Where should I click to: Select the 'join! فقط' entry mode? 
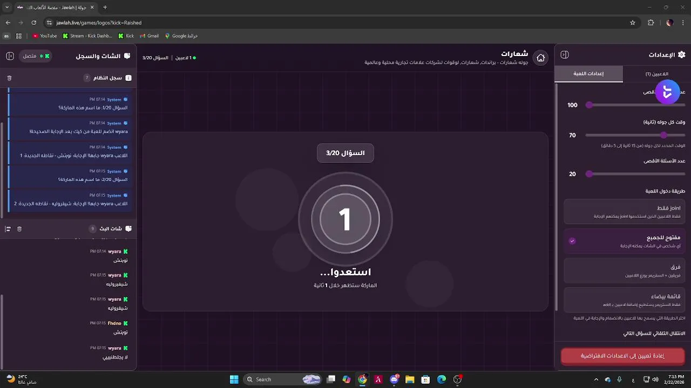(x=625, y=212)
